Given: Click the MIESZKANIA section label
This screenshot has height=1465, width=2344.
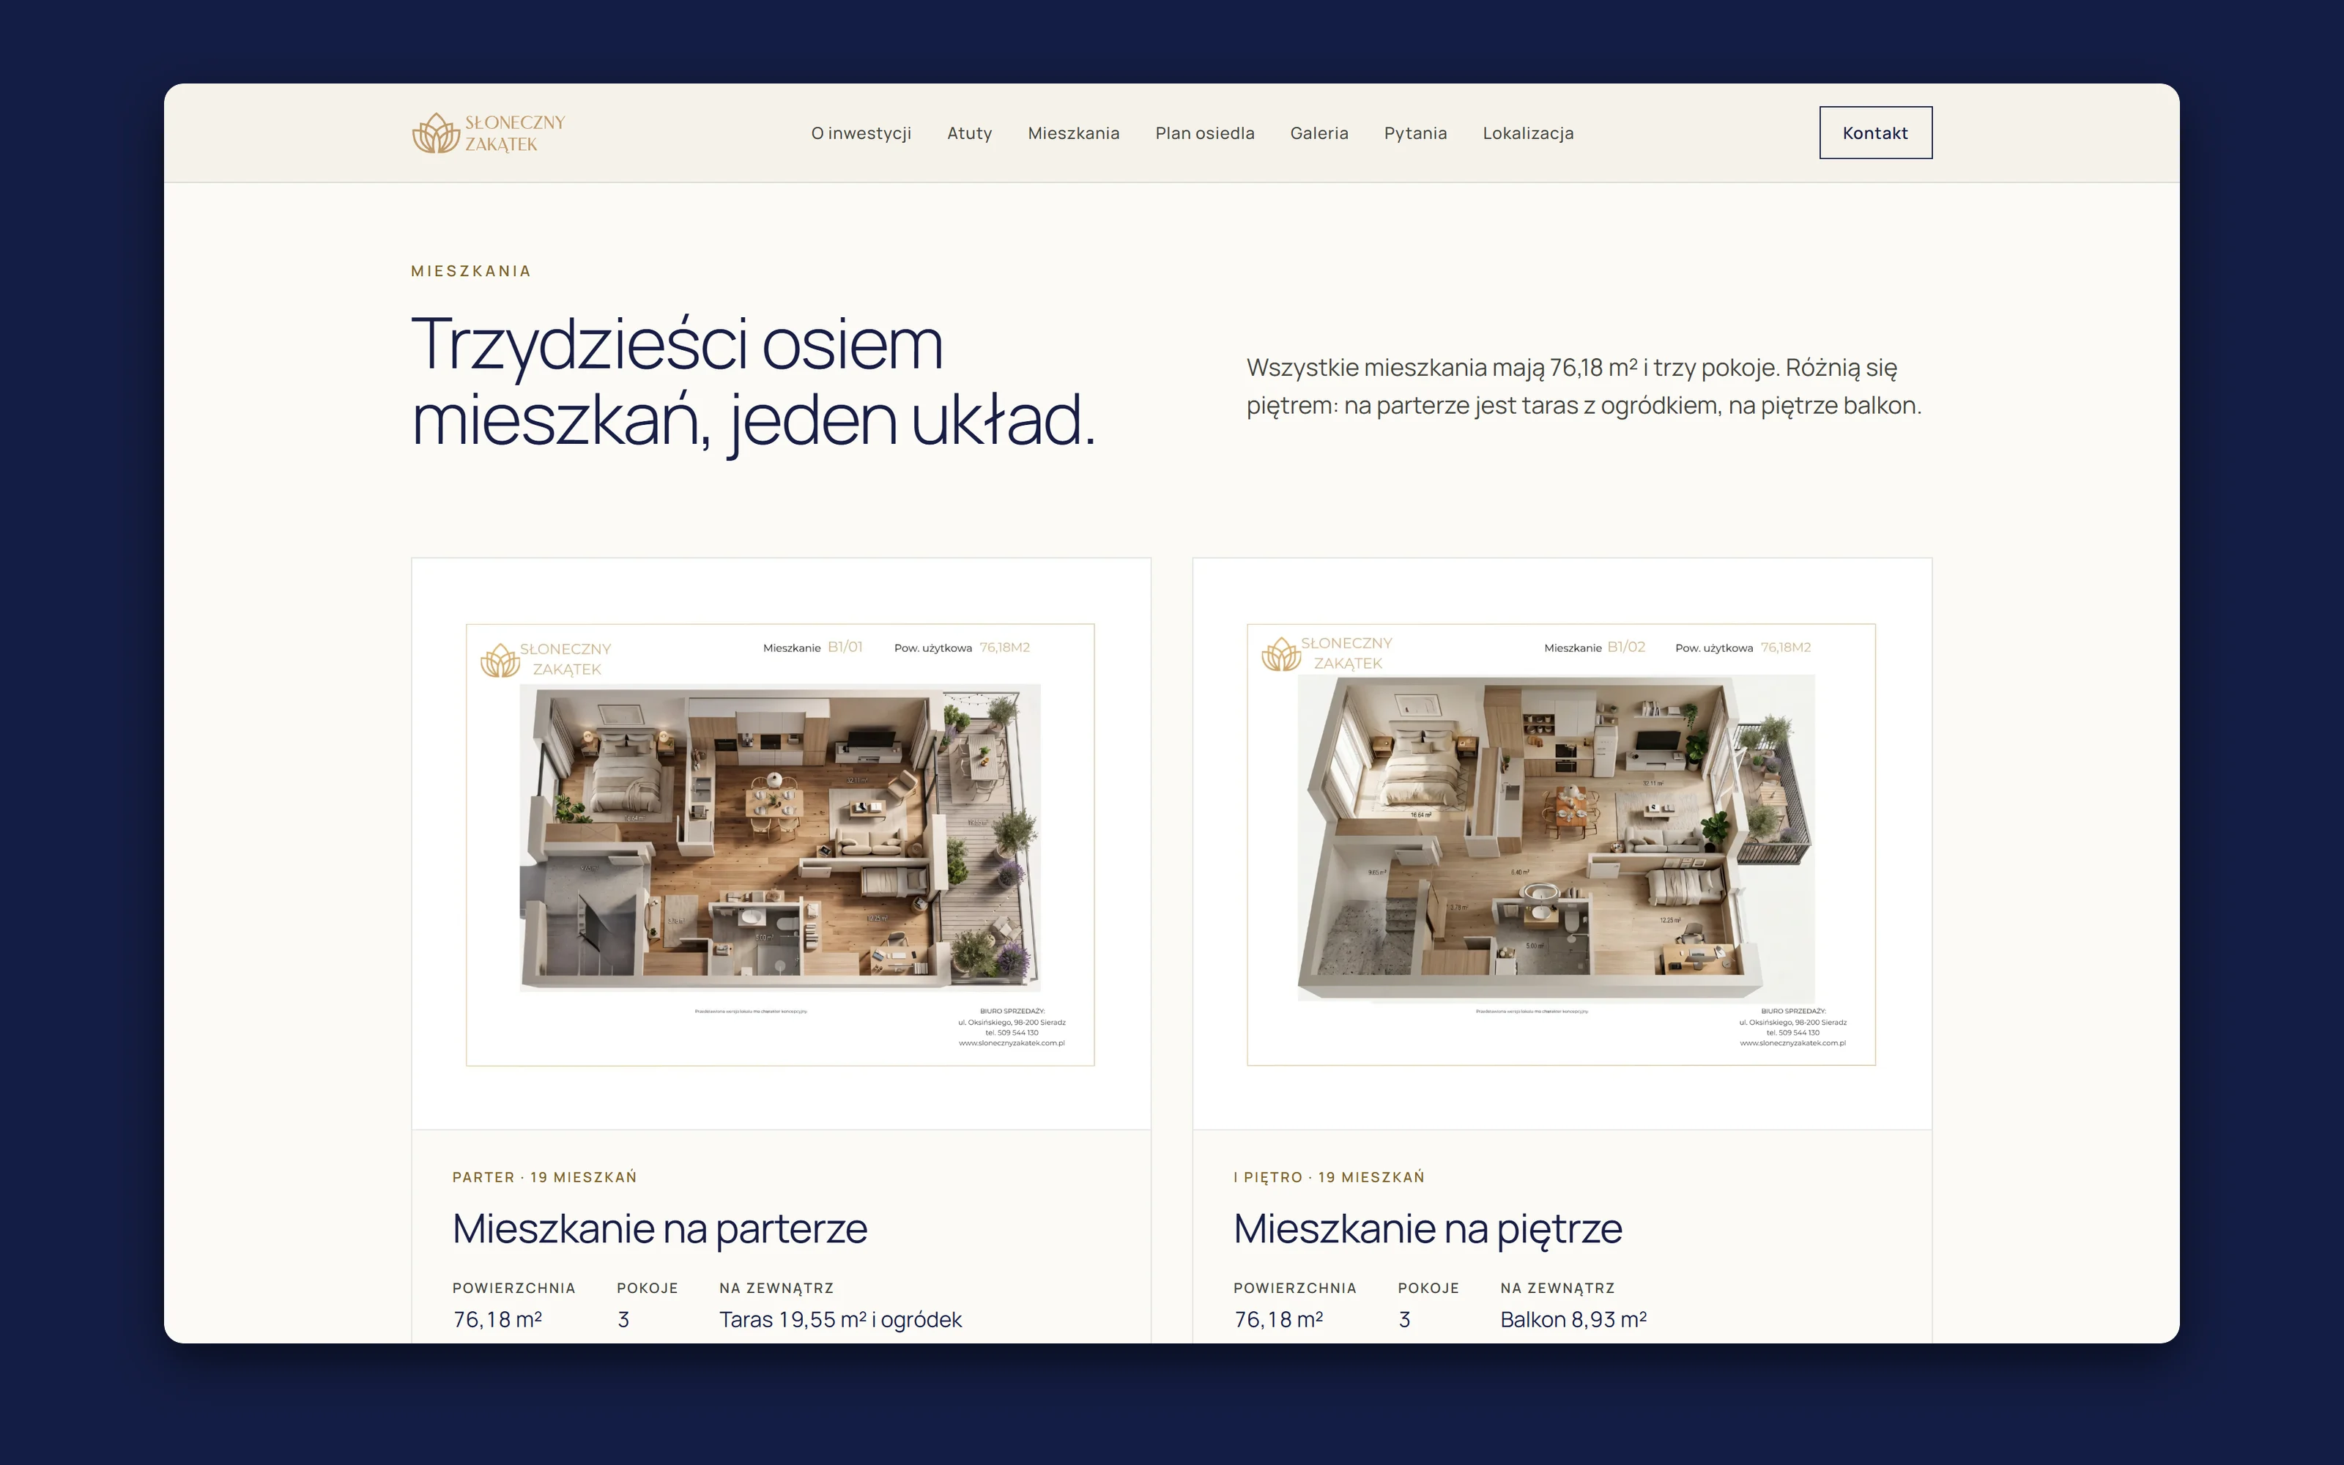Looking at the screenshot, I should tap(472, 271).
